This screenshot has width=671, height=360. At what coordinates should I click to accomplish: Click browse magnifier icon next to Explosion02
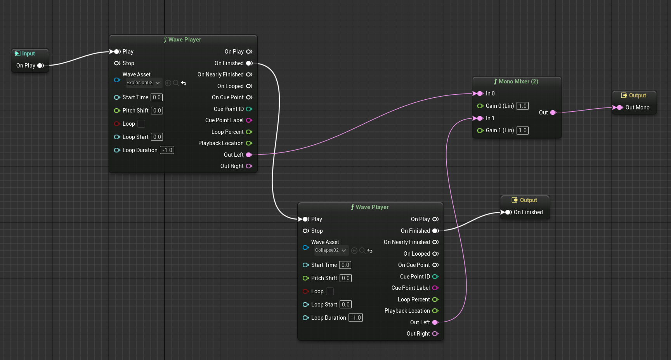tap(176, 83)
